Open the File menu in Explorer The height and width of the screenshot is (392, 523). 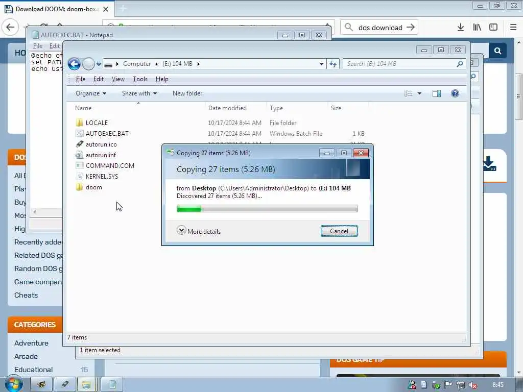[x=80, y=79]
